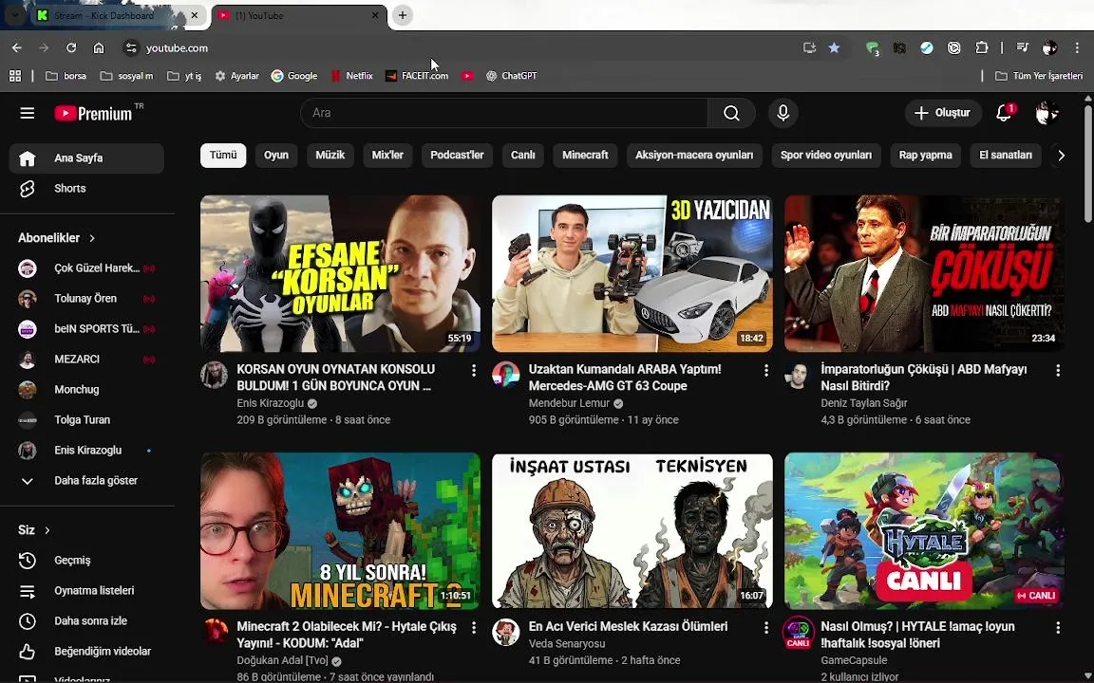Open Geçmiş watch history
1094x683 pixels.
point(86,561)
